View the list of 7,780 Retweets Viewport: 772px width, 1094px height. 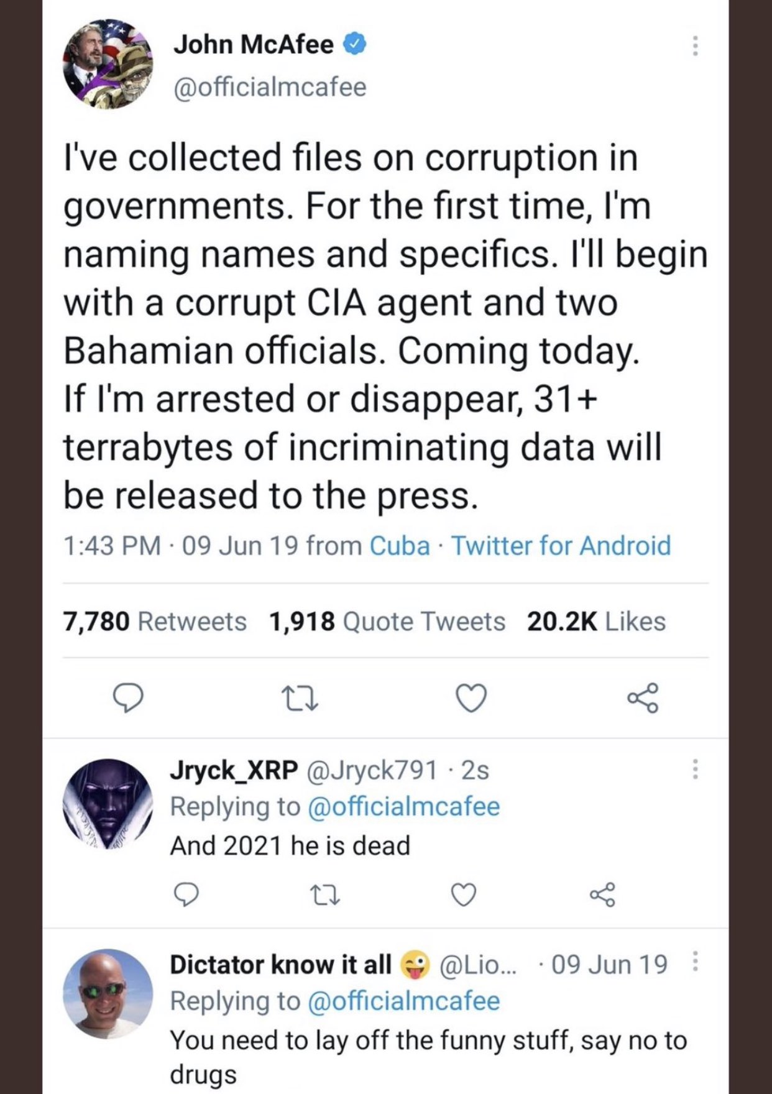pos(155,622)
